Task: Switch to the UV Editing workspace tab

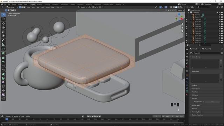Action: pos(55,5)
